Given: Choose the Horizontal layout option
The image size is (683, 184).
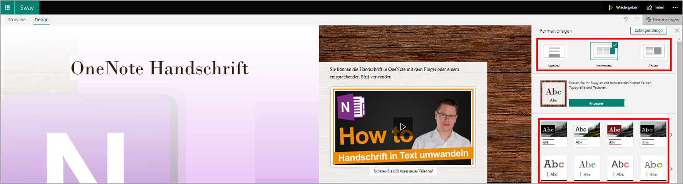Looking at the screenshot, I should click(x=604, y=54).
